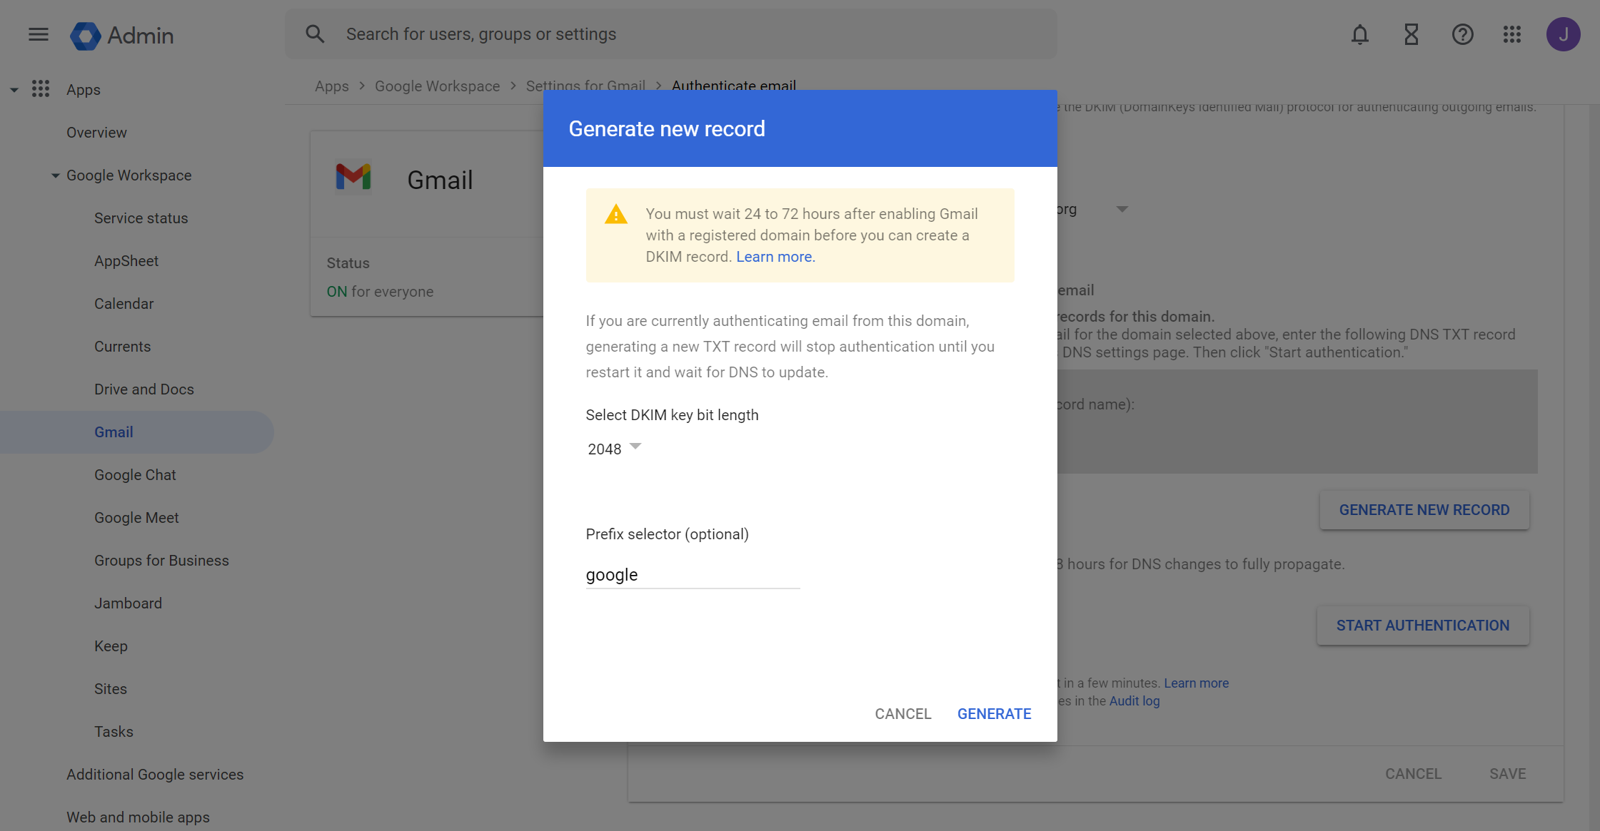Open the notifications bell
The image size is (1600, 831).
tap(1360, 34)
